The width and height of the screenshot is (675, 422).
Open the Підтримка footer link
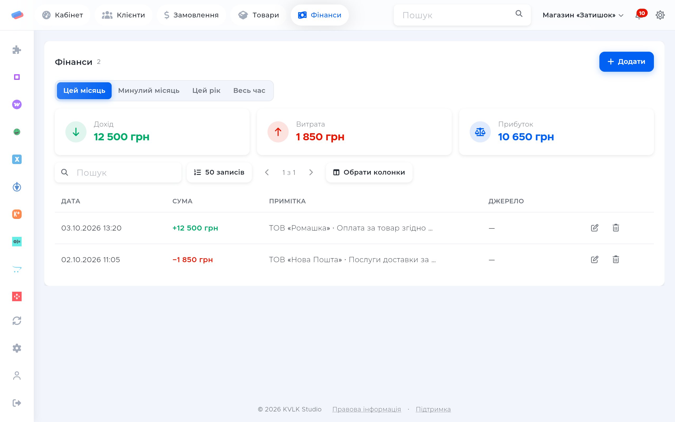click(433, 409)
